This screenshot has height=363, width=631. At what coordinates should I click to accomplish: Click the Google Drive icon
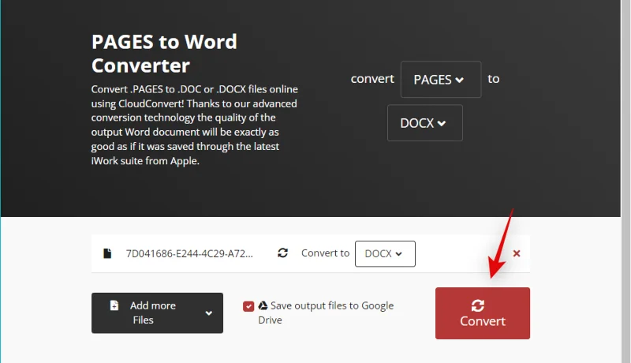point(263,305)
